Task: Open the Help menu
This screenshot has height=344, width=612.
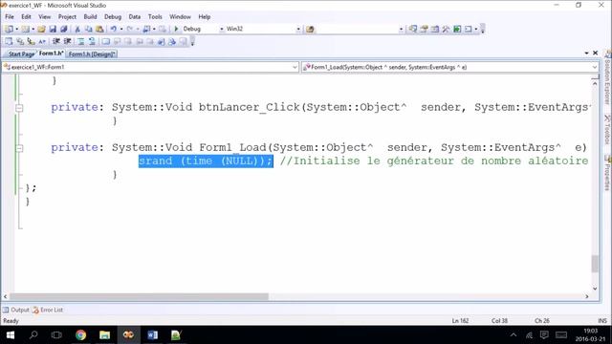Action: [204, 17]
